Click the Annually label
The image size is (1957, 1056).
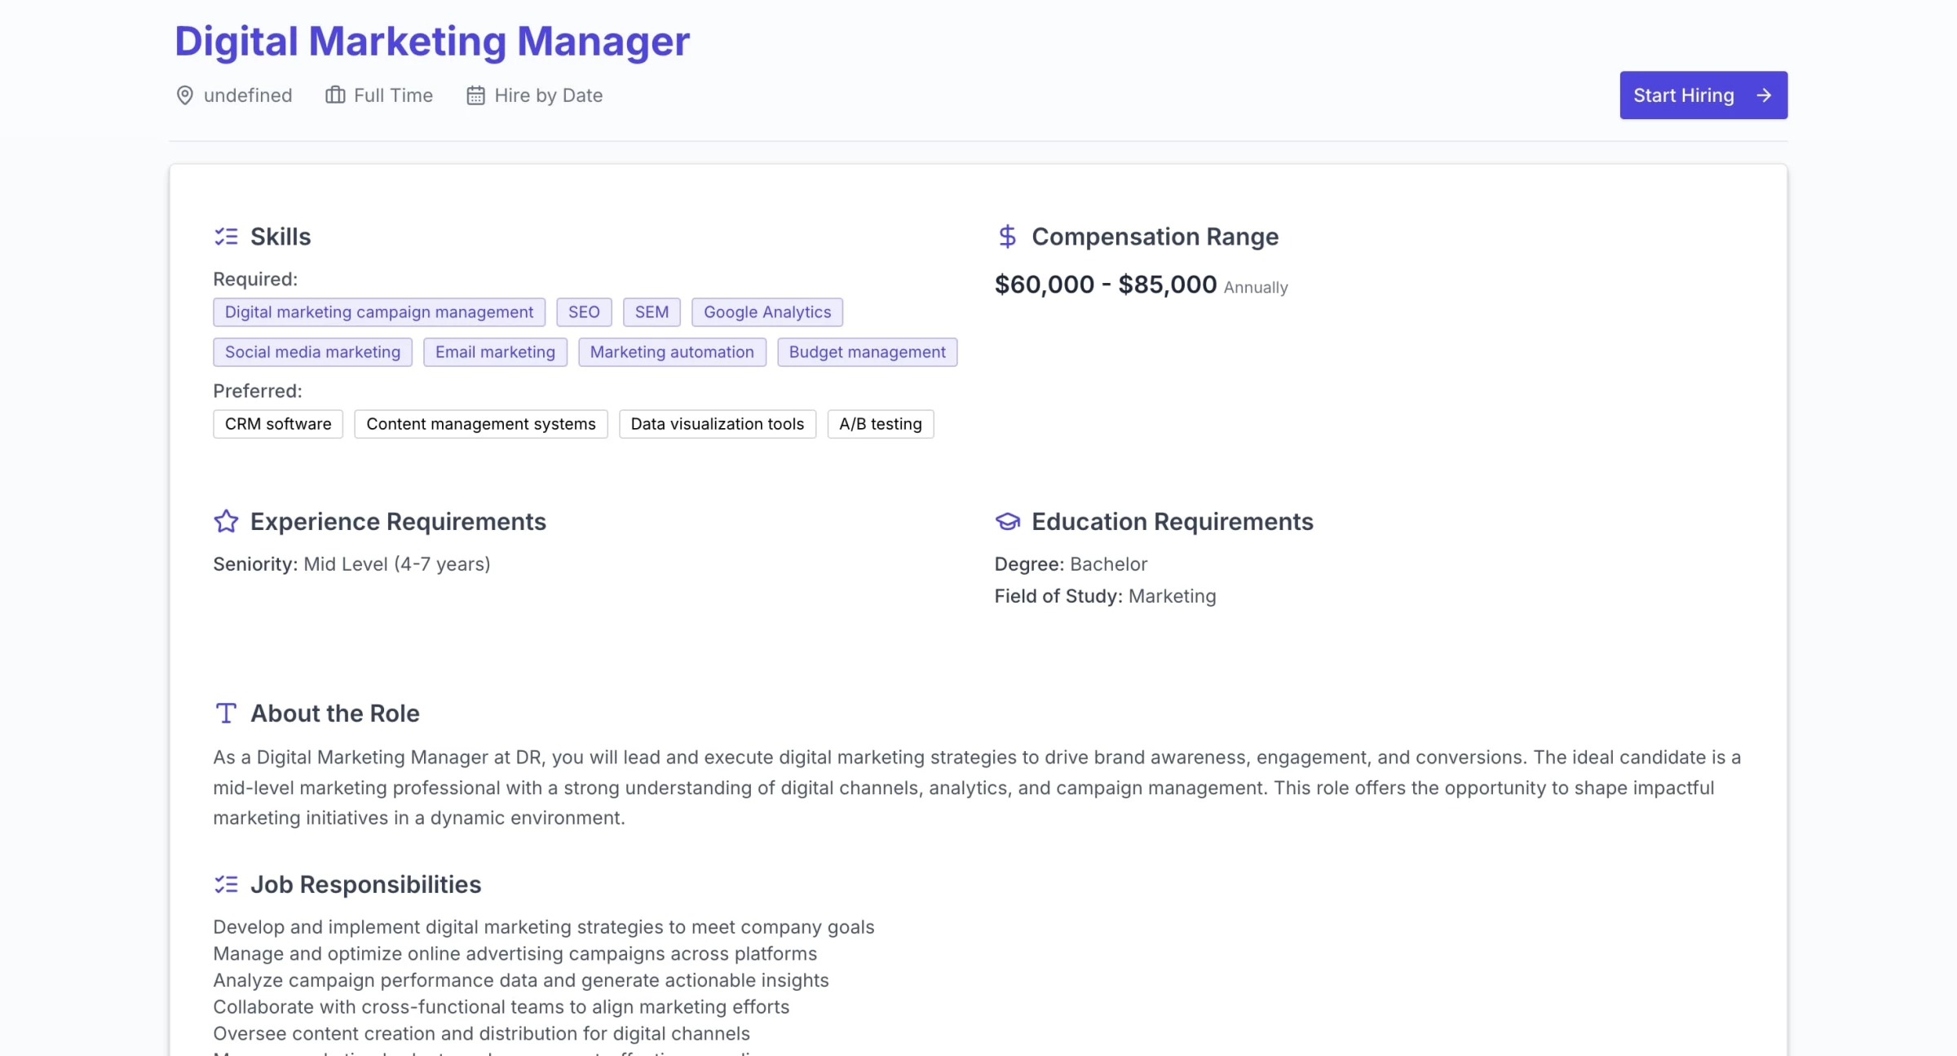point(1256,288)
